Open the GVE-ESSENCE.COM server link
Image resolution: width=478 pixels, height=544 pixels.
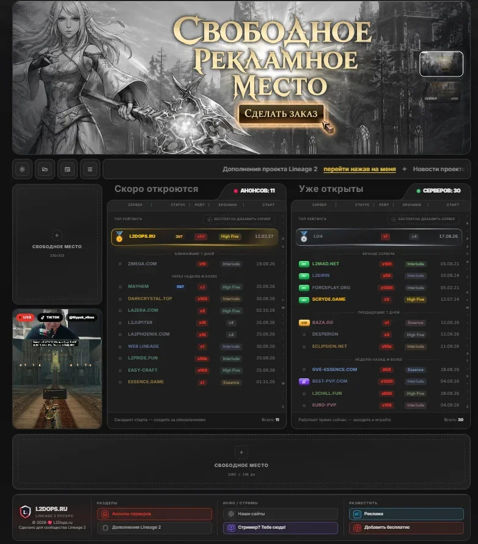pyautogui.click(x=334, y=370)
